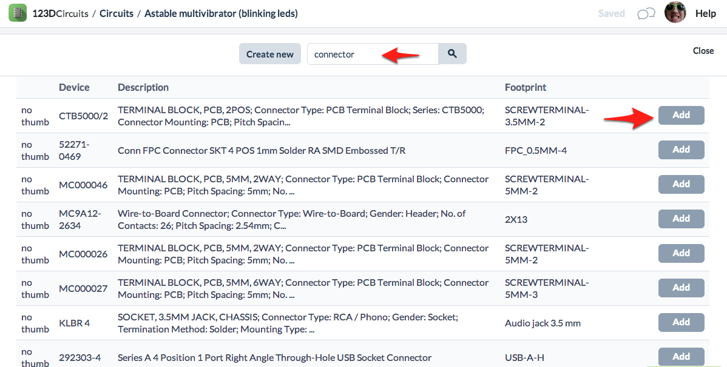Add the CTB5000/2 terminal block
The width and height of the screenshot is (727, 367).
[x=681, y=115]
